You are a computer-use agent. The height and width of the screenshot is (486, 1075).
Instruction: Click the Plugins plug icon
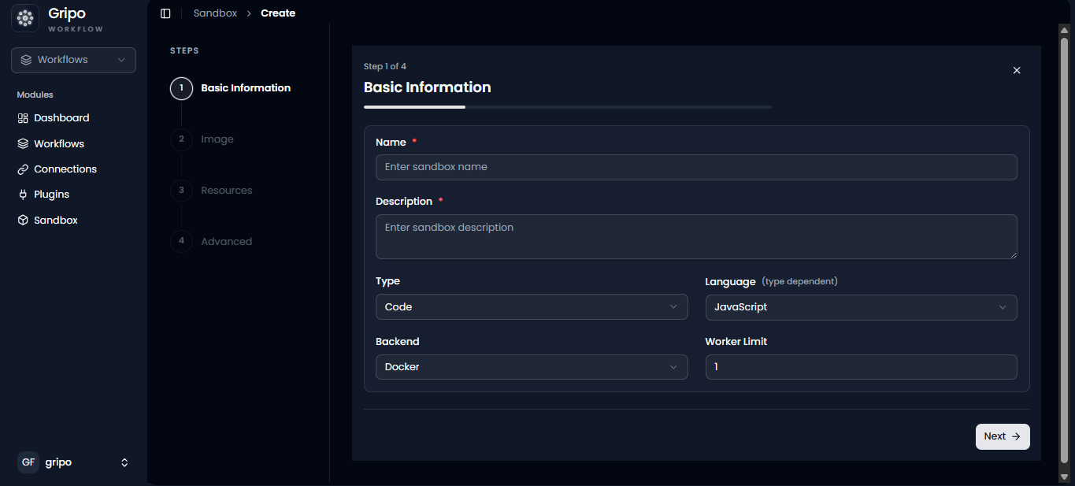click(x=23, y=195)
